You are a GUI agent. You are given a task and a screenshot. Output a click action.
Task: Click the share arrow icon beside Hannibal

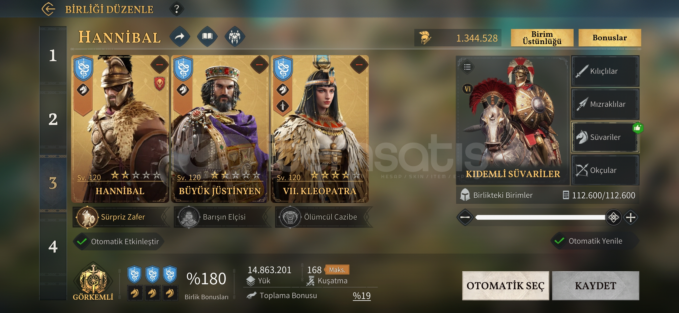click(x=180, y=37)
